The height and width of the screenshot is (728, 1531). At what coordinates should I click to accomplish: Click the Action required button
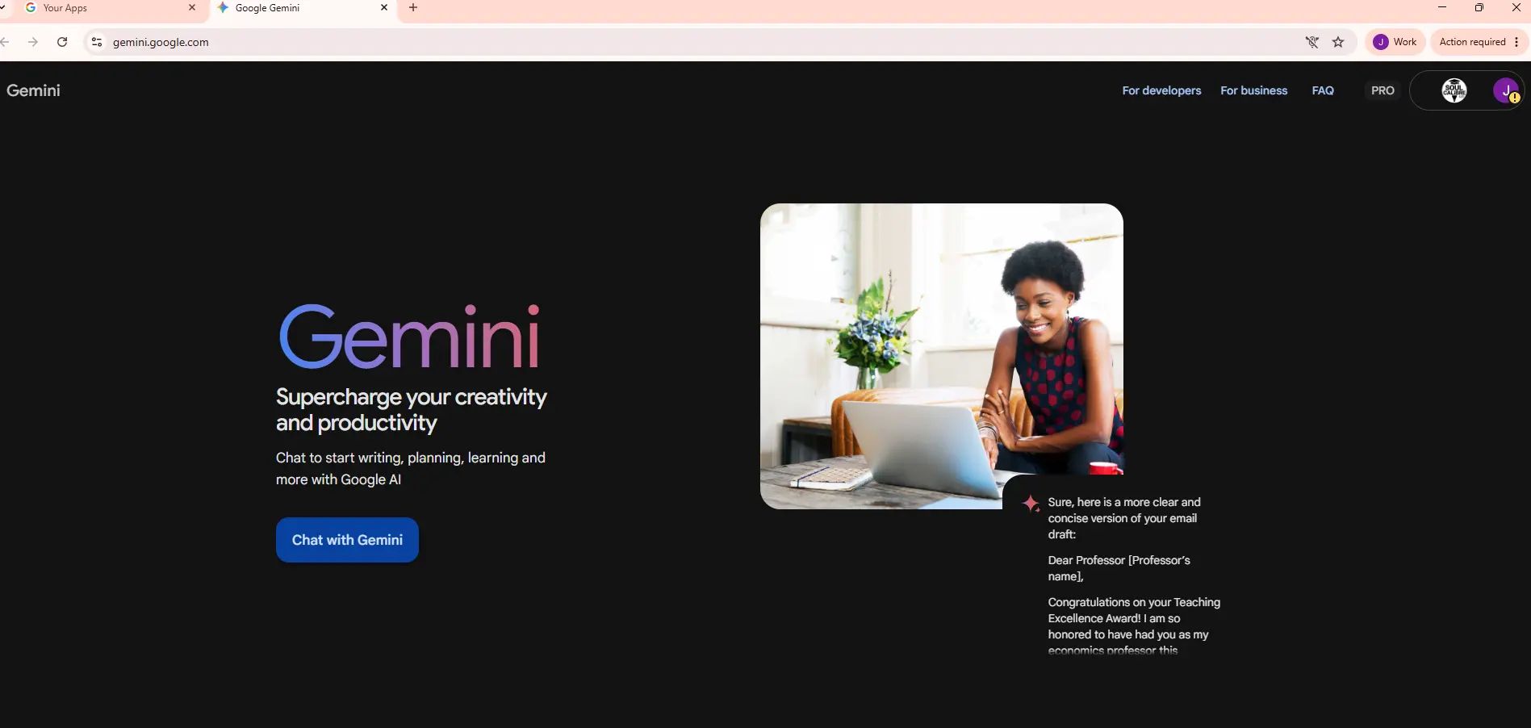click(x=1472, y=42)
